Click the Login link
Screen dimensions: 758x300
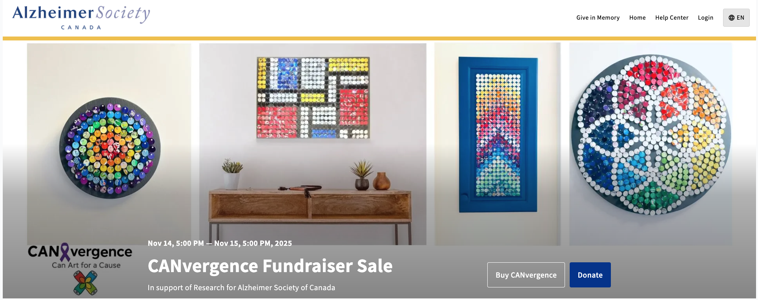[705, 18]
